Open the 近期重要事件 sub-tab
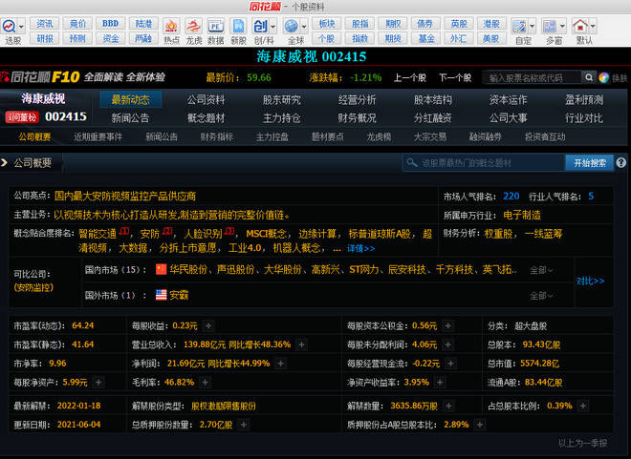This screenshot has width=631, height=459. (x=98, y=137)
